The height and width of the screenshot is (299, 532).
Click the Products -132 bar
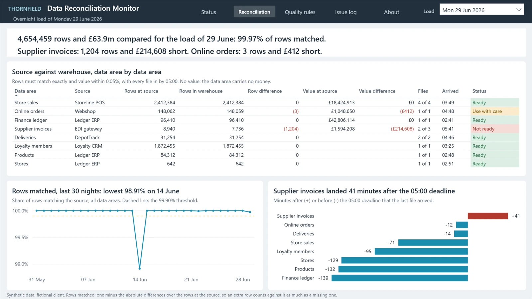(x=403, y=269)
